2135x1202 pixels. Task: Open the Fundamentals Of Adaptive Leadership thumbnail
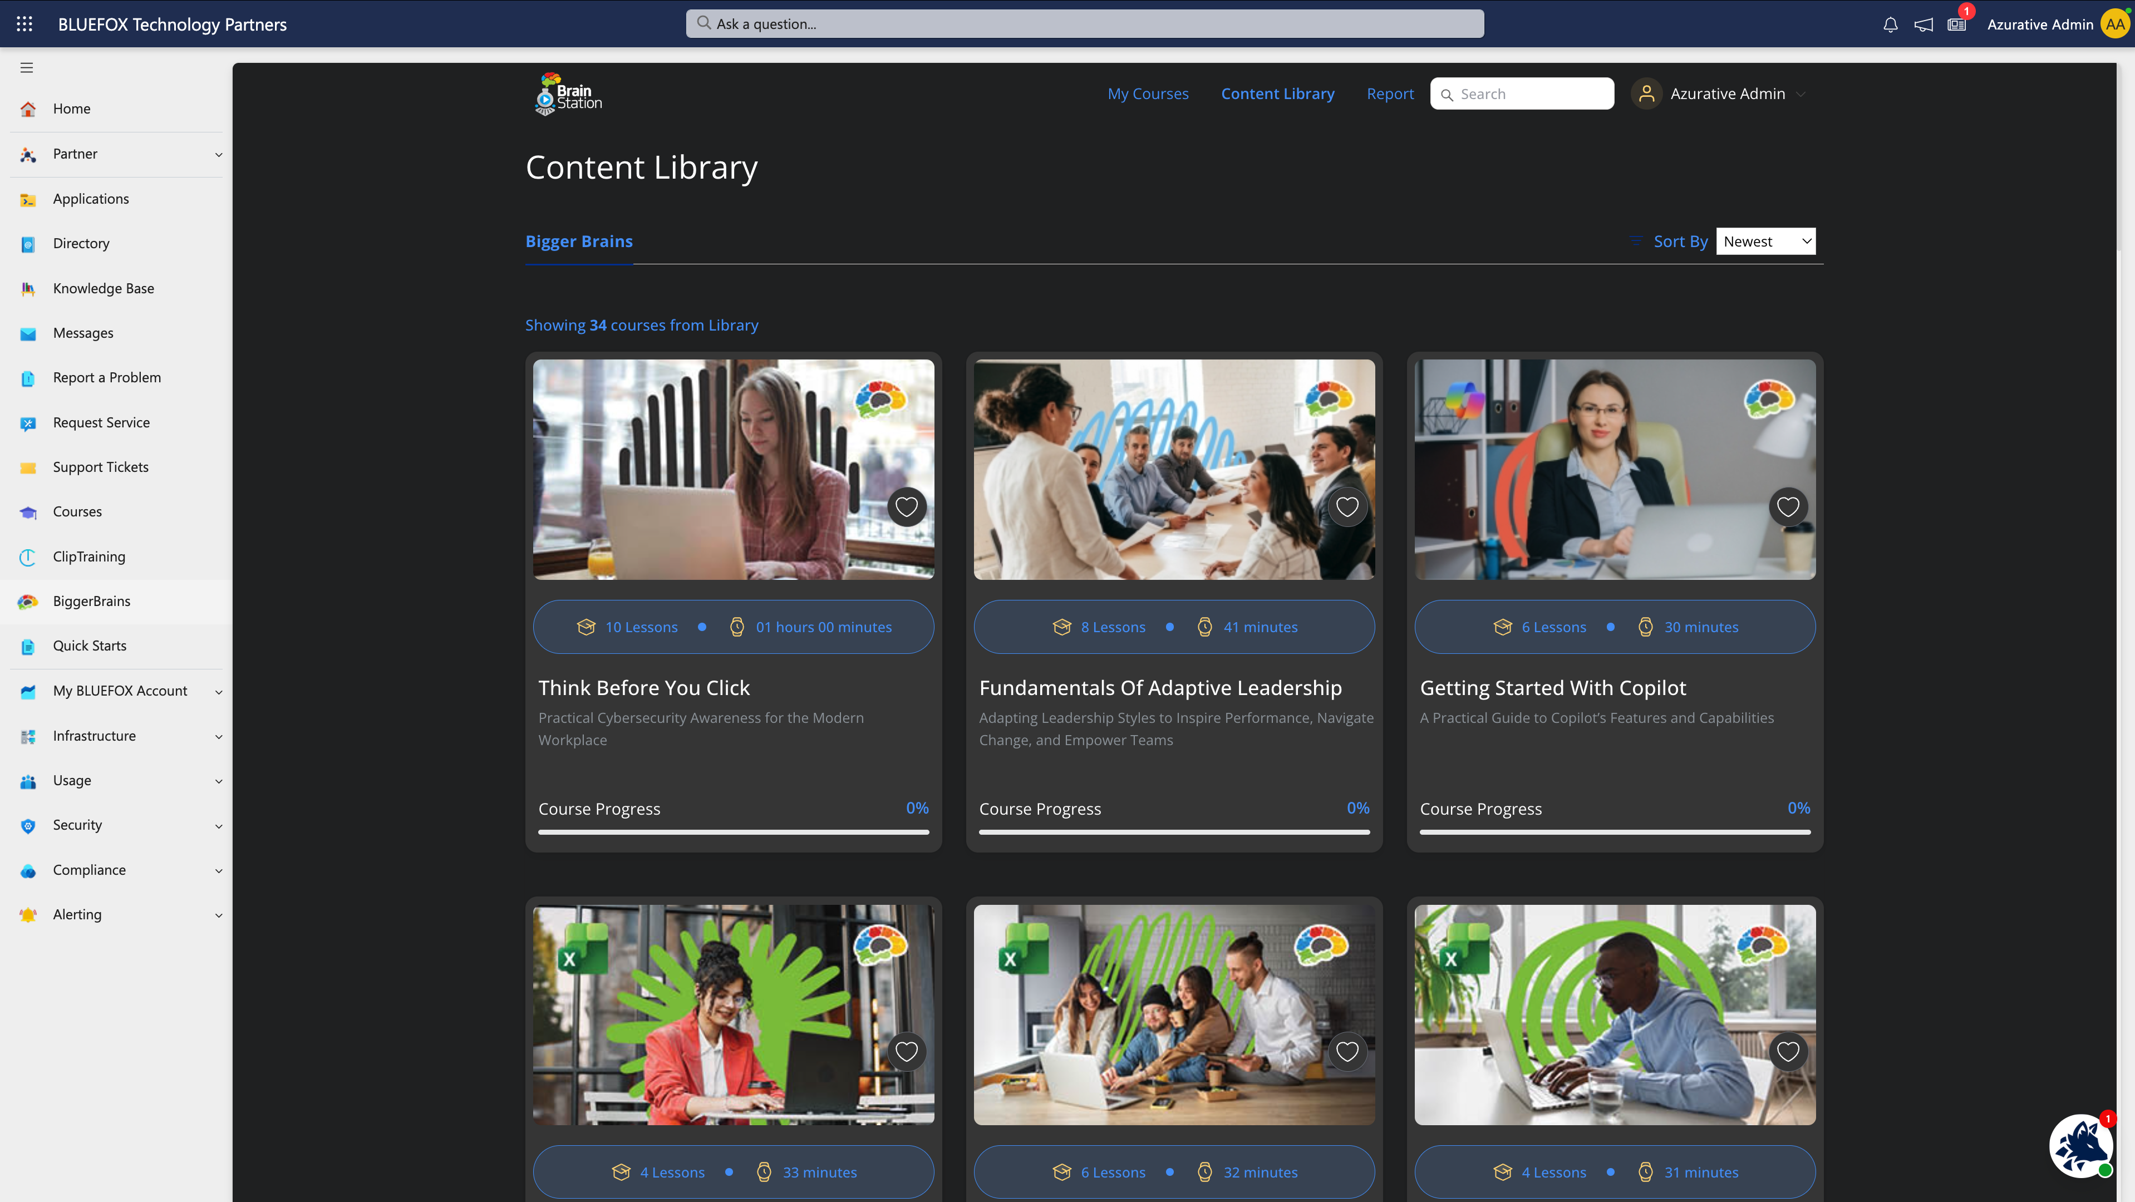(1174, 469)
